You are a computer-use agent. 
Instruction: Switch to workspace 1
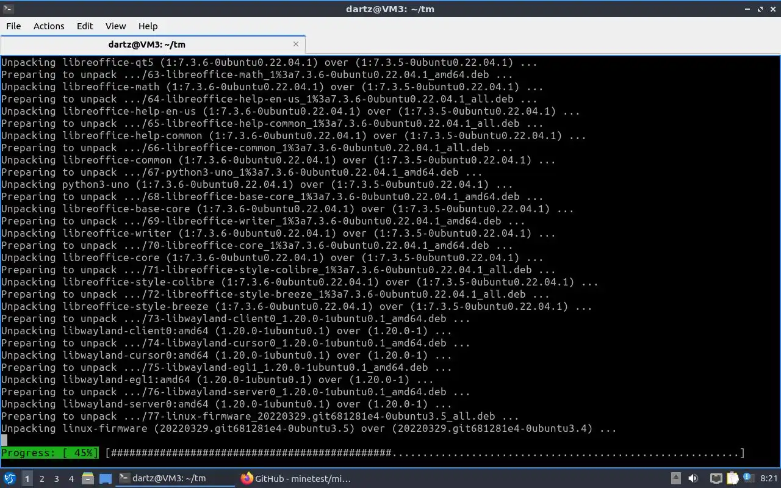click(27, 479)
